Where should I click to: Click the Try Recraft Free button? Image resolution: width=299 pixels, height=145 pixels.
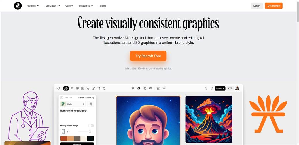(x=148, y=56)
